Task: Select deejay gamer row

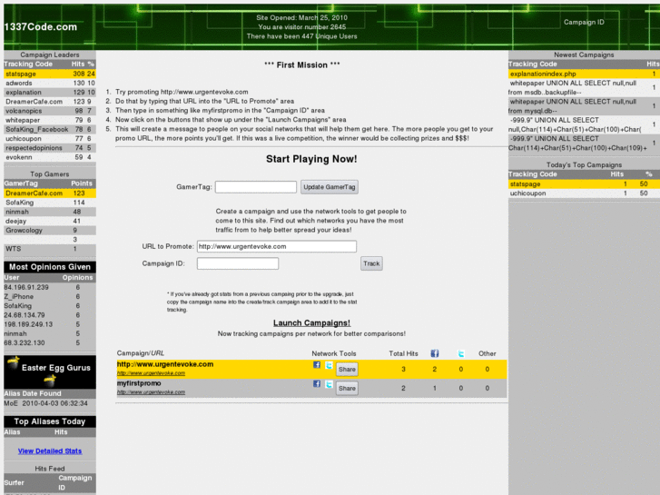Action: pos(50,222)
